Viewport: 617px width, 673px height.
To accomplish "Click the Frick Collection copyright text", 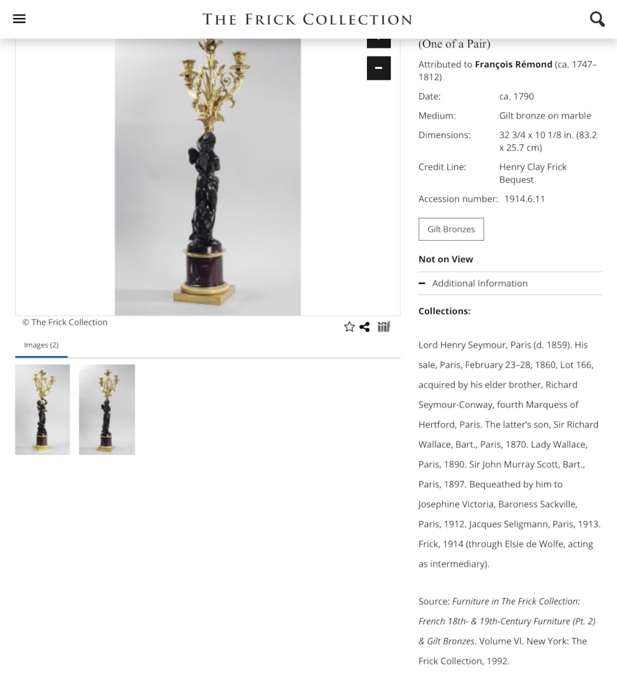I will click(65, 322).
